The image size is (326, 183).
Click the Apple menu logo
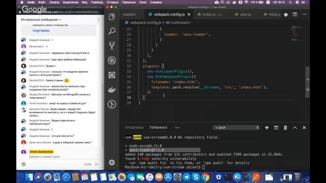click(22, 2)
